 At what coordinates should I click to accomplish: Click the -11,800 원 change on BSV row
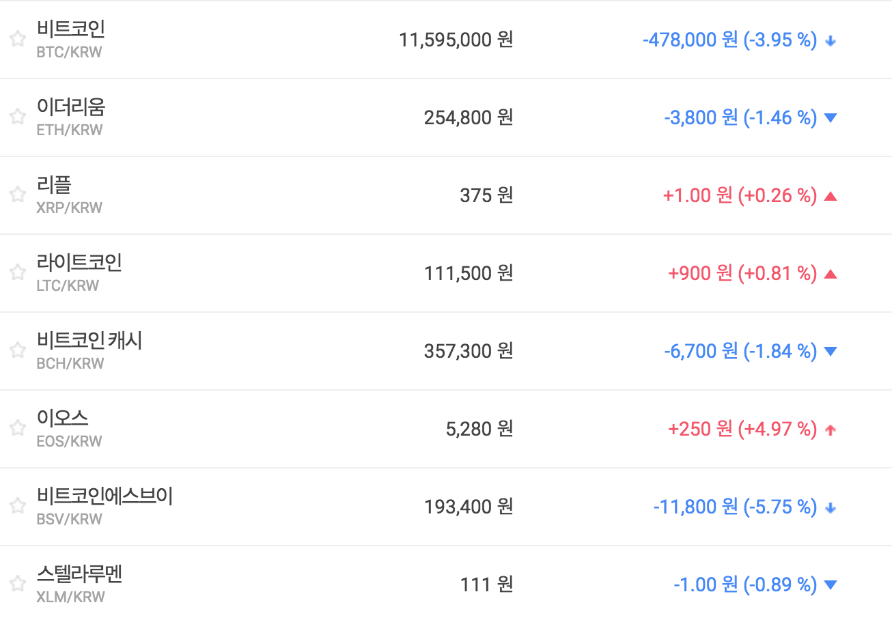tap(695, 507)
